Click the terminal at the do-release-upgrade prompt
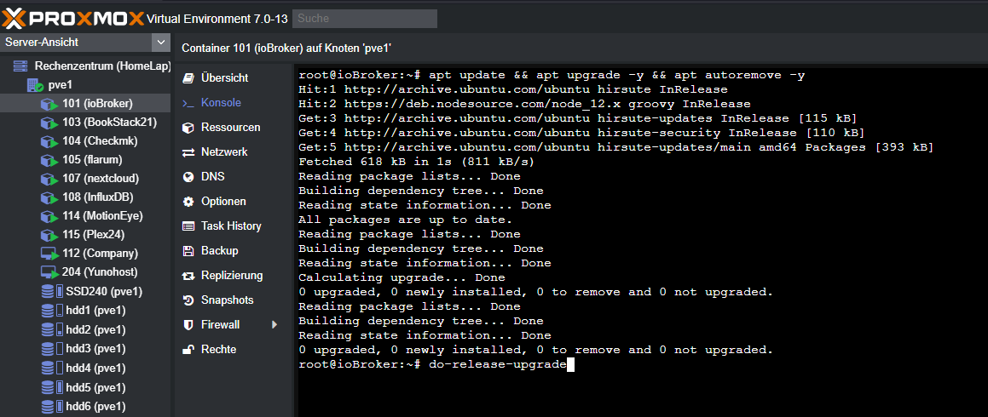The width and height of the screenshot is (988, 417). (498, 365)
